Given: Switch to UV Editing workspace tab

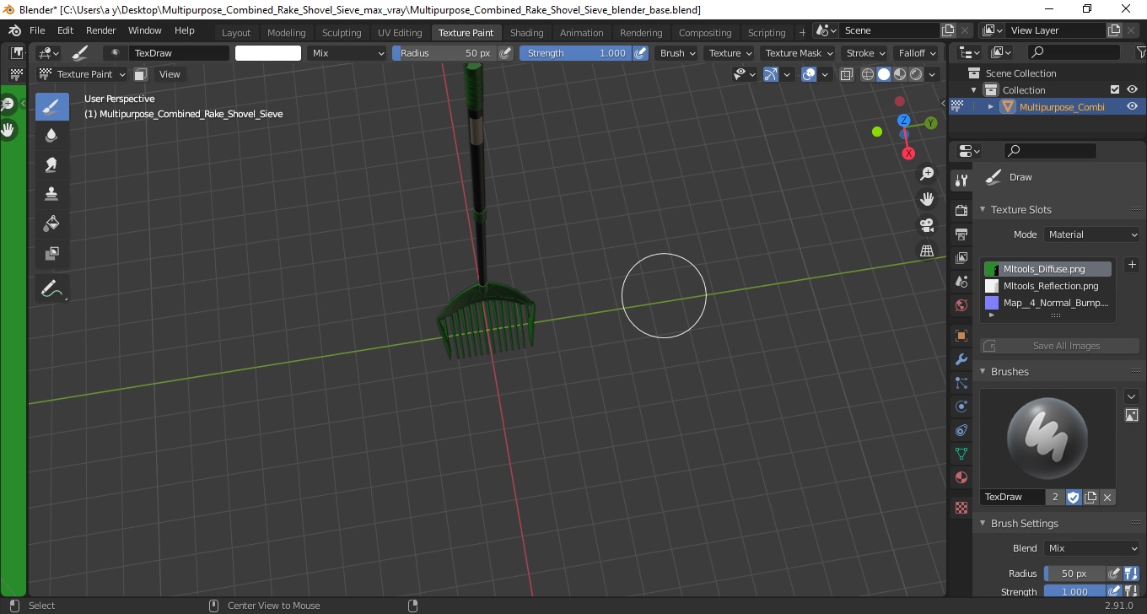Looking at the screenshot, I should point(400,32).
